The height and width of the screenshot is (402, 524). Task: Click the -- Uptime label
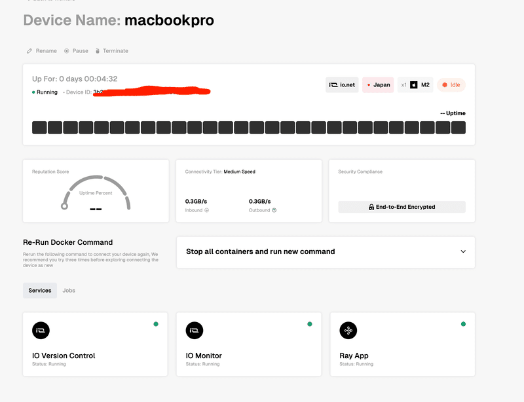[453, 113]
